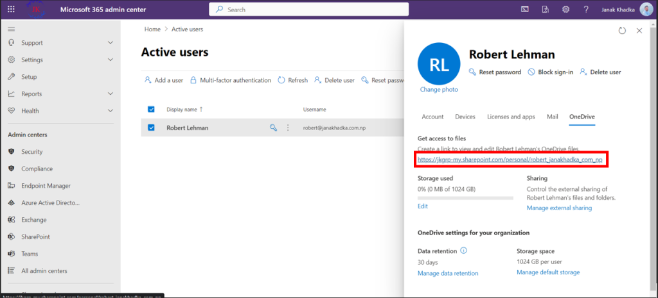Screen dimensions: 658x298
Task: Expand the Reports menu chevron
Action: click(x=111, y=94)
